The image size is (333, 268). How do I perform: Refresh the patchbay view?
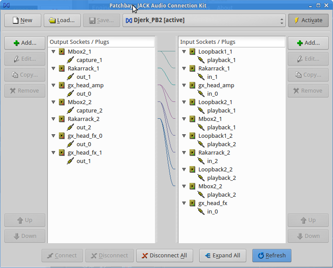coord(272,256)
